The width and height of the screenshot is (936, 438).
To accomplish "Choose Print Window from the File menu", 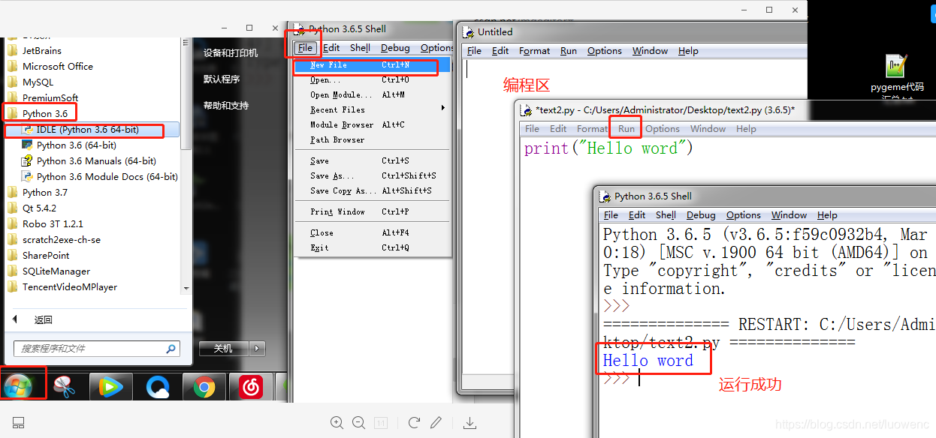I will click(x=373, y=211).
